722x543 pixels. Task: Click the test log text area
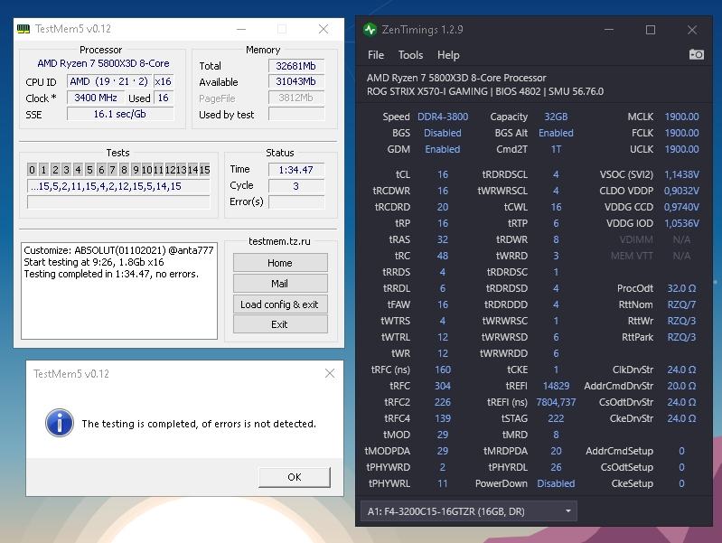click(118, 291)
